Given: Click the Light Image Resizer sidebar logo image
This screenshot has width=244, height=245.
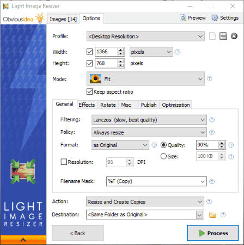Looking at the screenshot, I should (23, 171).
